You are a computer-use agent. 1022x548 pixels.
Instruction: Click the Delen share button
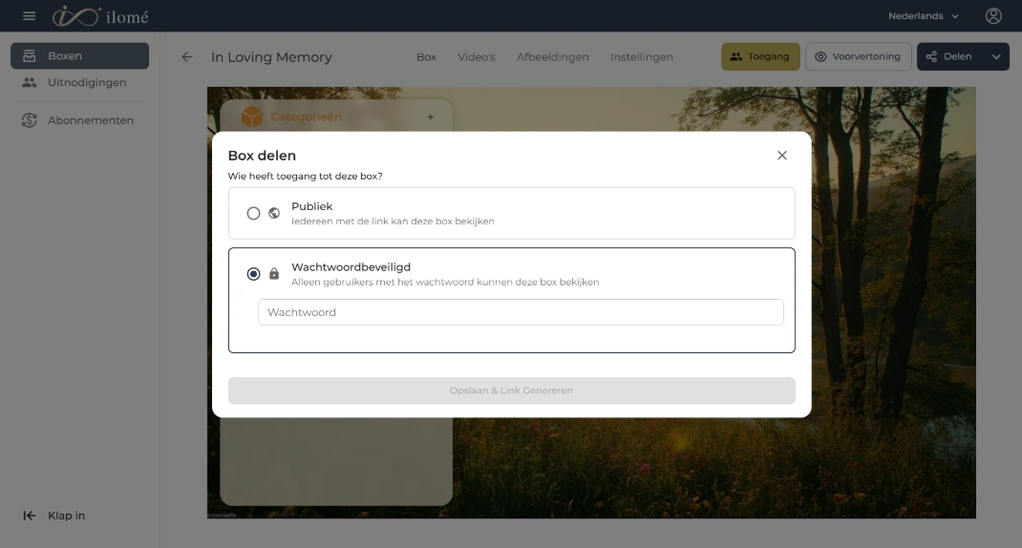point(950,56)
